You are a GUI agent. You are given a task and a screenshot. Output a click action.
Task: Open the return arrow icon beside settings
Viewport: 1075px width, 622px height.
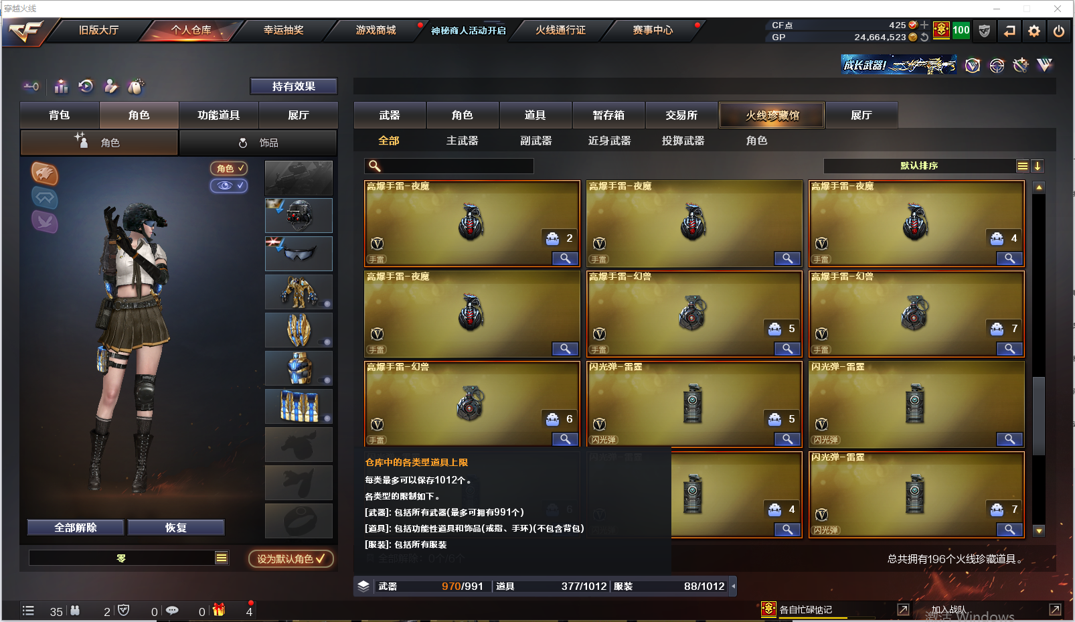[1009, 31]
